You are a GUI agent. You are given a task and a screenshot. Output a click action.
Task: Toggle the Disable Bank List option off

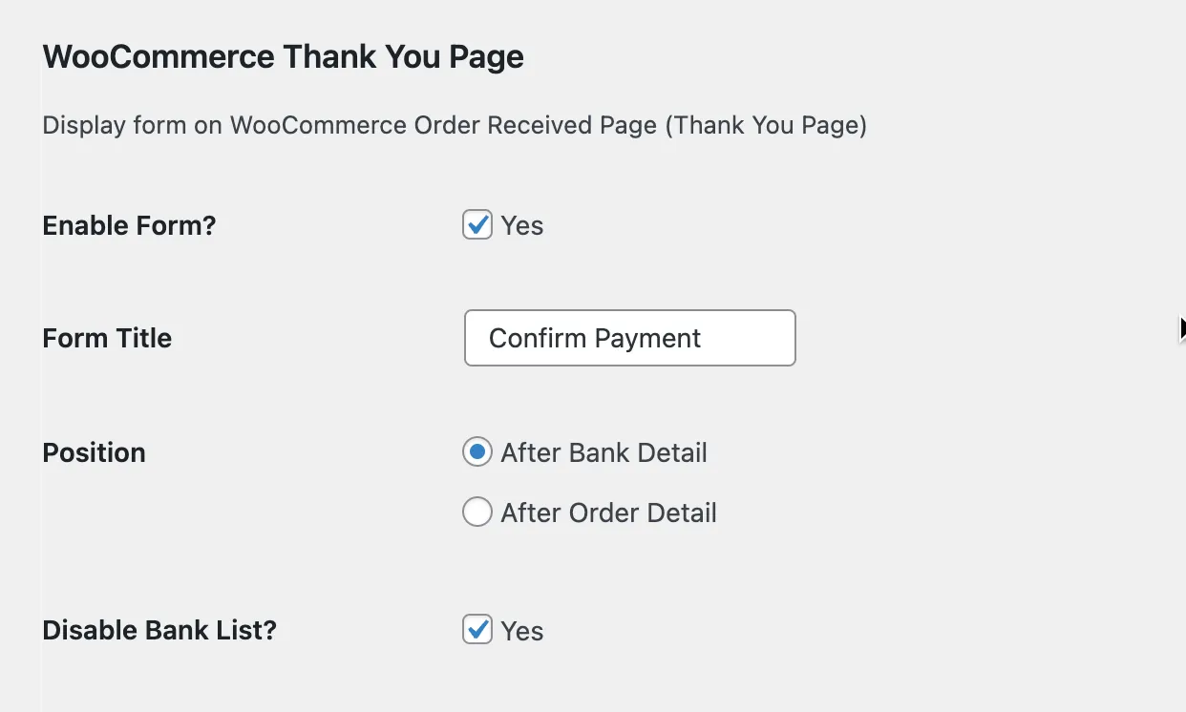(x=477, y=630)
